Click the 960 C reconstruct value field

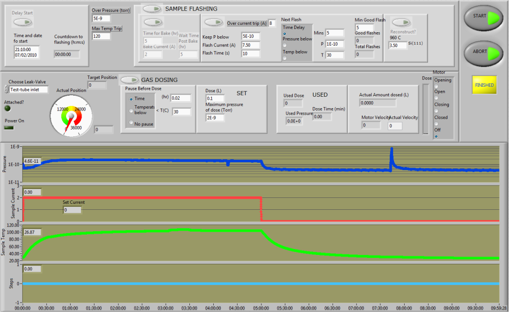pyautogui.click(x=398, y=45)
